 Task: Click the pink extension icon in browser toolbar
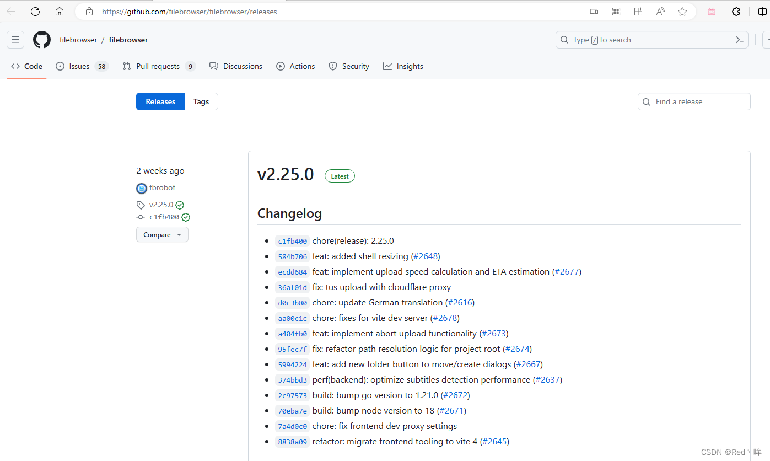click(x=712, y=12)
